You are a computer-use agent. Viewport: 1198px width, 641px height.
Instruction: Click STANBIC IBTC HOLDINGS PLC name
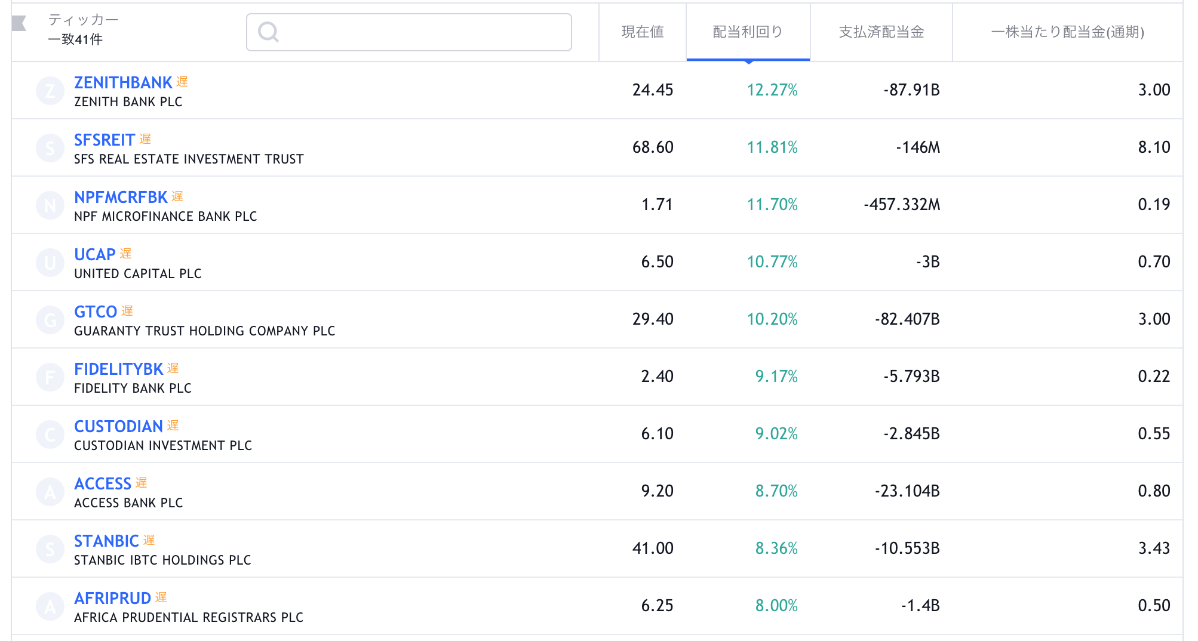[162, 560]
